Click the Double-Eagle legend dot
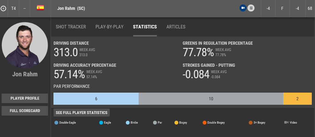Viewport: 315px width, 137px height. [56, 122]
